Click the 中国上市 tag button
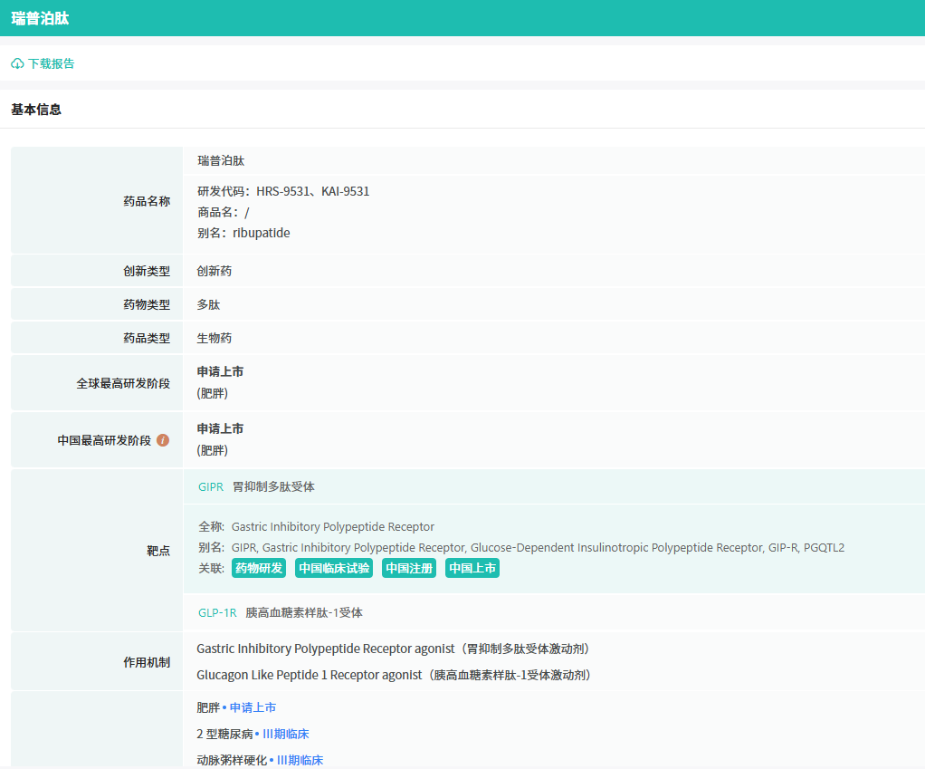Screen dimensions: 925x769 click(472, 568)
